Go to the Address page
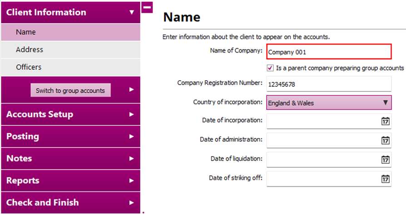The image size is (406, 214). pos(70,50)
